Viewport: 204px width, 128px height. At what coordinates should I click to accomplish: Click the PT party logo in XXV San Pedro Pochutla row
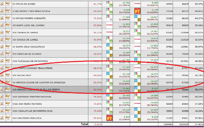click(x=109, y=118)
